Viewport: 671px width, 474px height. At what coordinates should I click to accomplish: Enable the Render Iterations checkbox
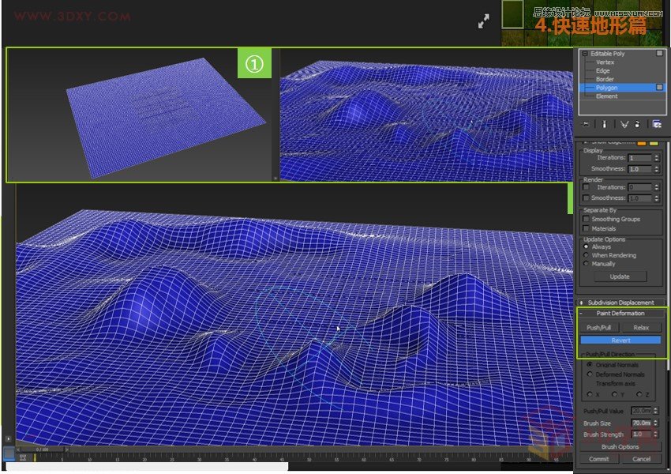tap(585, 186)
